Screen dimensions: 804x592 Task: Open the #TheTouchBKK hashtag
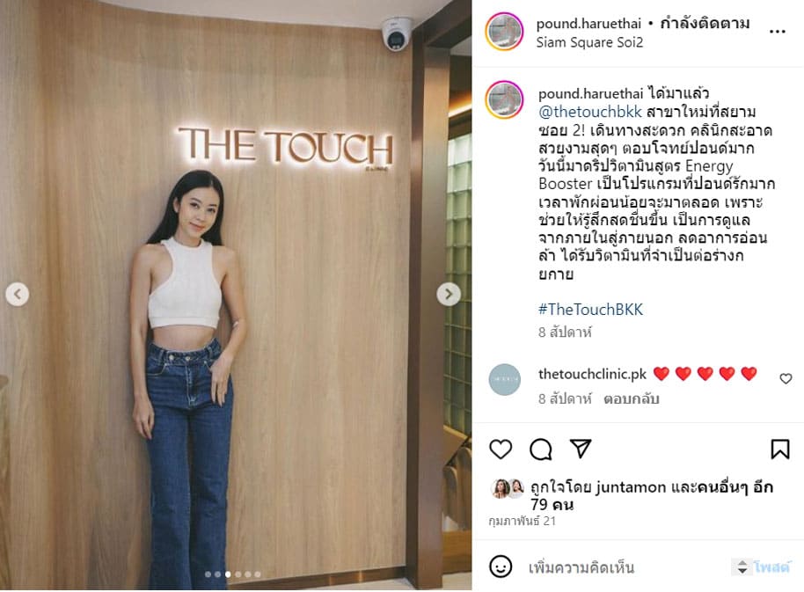(590, 310)
